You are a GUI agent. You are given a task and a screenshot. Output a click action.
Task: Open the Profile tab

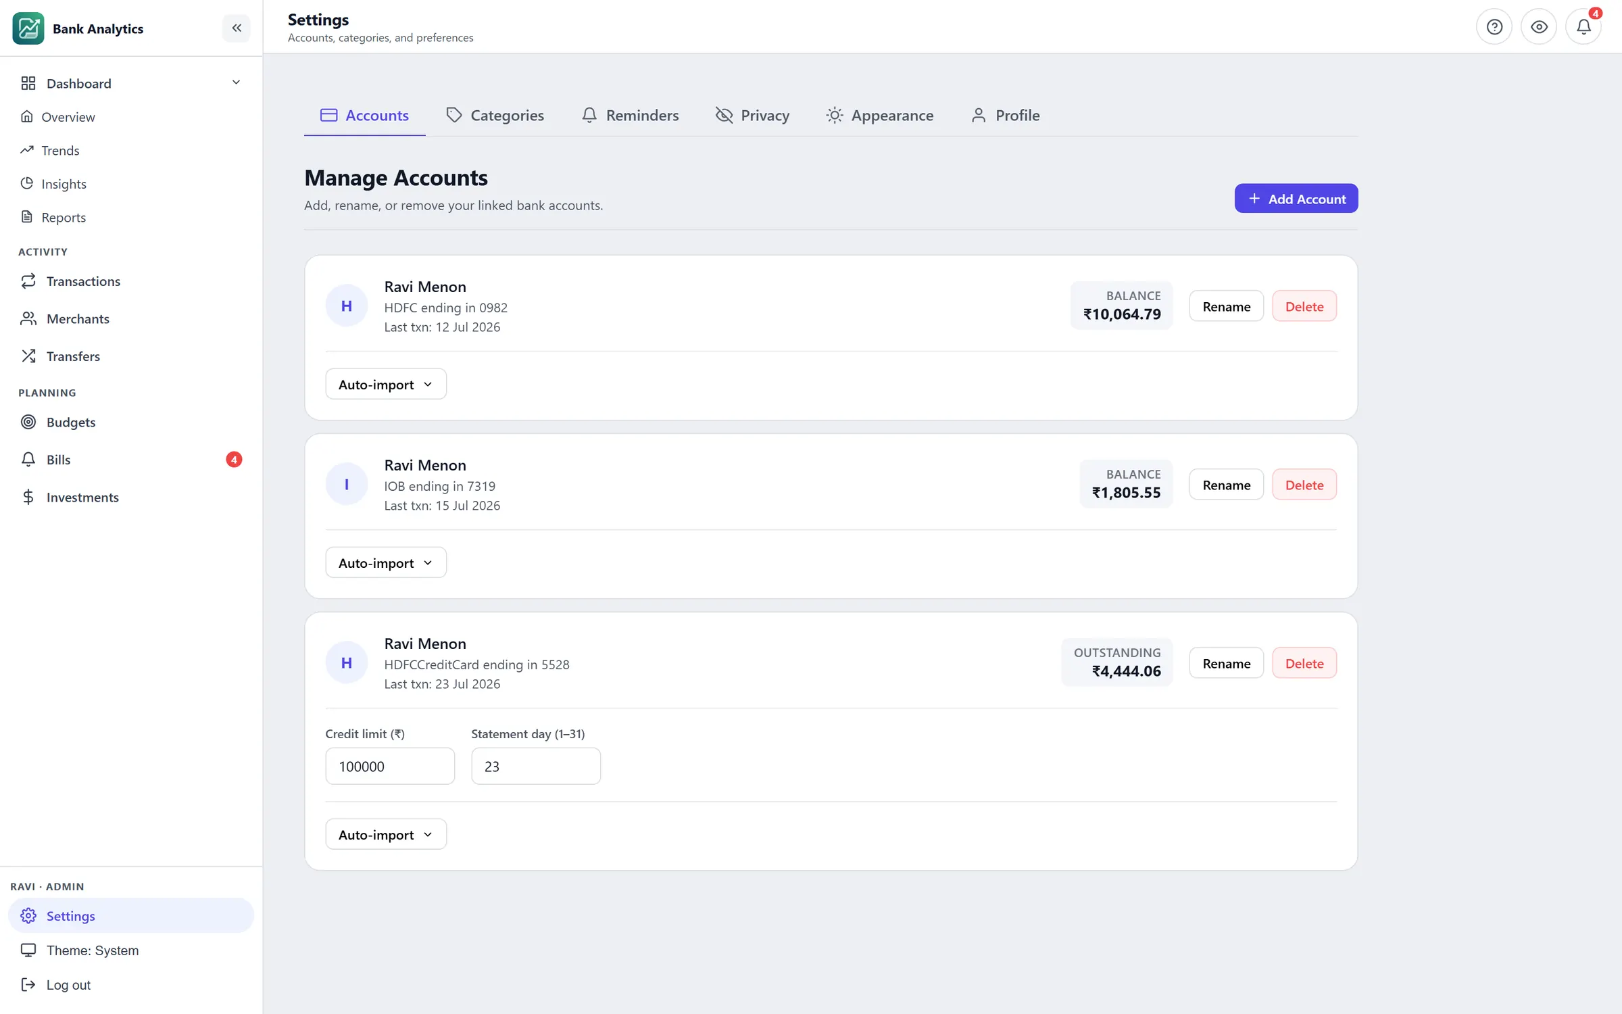[x=1005, y=115]
